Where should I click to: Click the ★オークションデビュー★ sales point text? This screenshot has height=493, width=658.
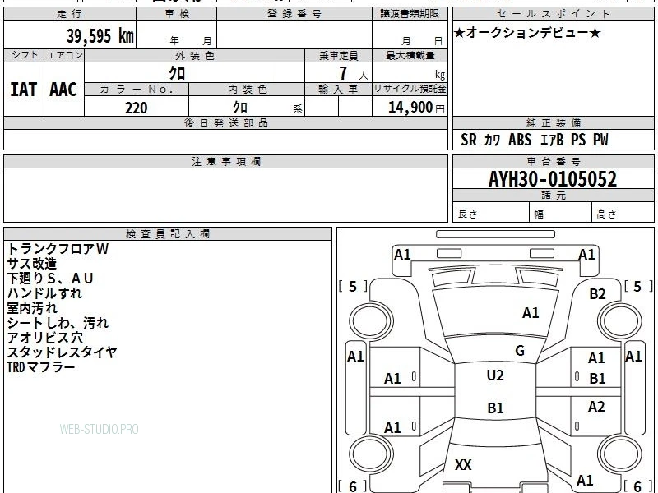527,33
